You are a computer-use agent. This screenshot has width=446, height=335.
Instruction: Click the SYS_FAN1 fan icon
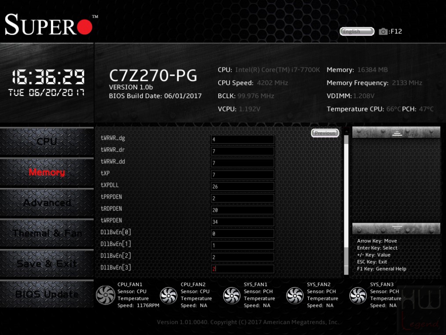pyautogui.click(x=231, y=295)
